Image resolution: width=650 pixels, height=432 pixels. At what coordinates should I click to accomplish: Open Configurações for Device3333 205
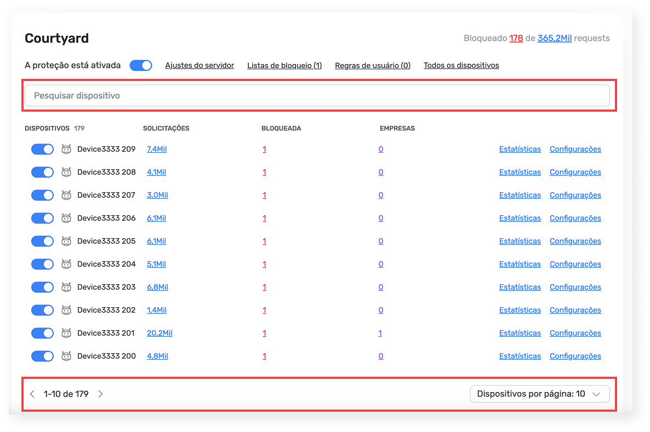[x=575, y=241]
